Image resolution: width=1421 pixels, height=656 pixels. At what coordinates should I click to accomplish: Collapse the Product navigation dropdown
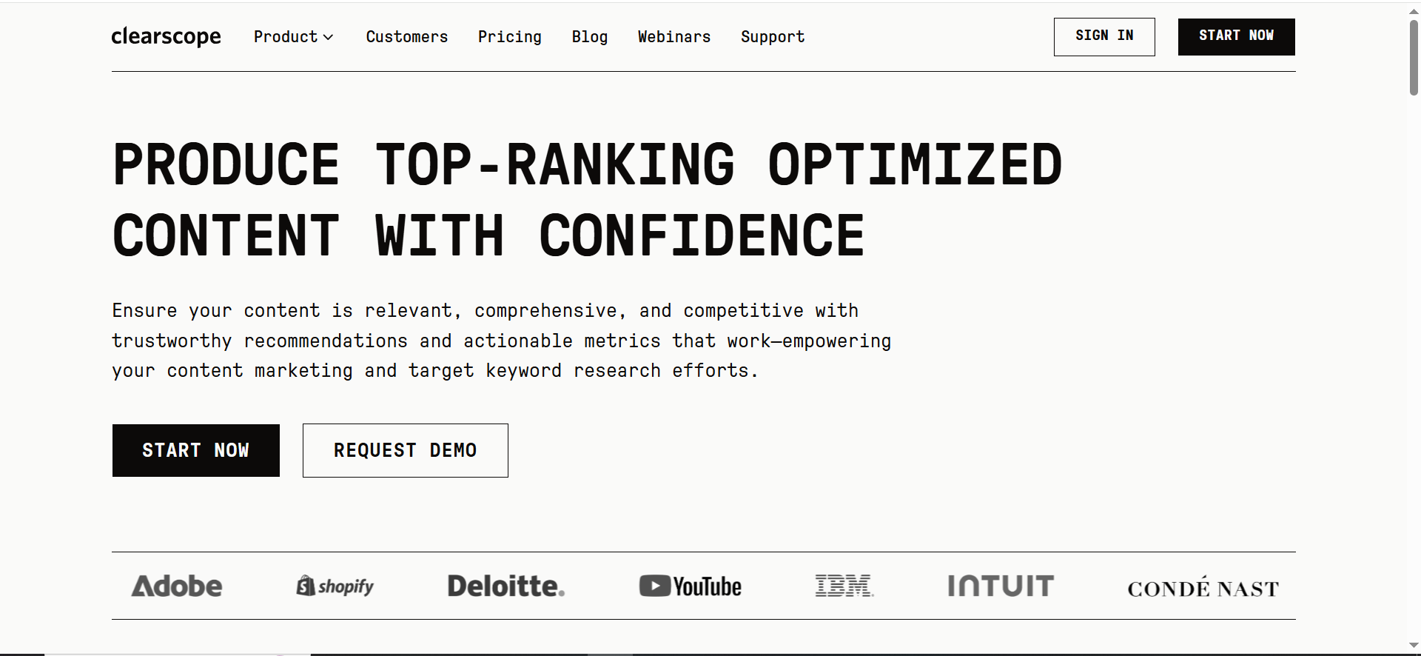tap(293, 36)
